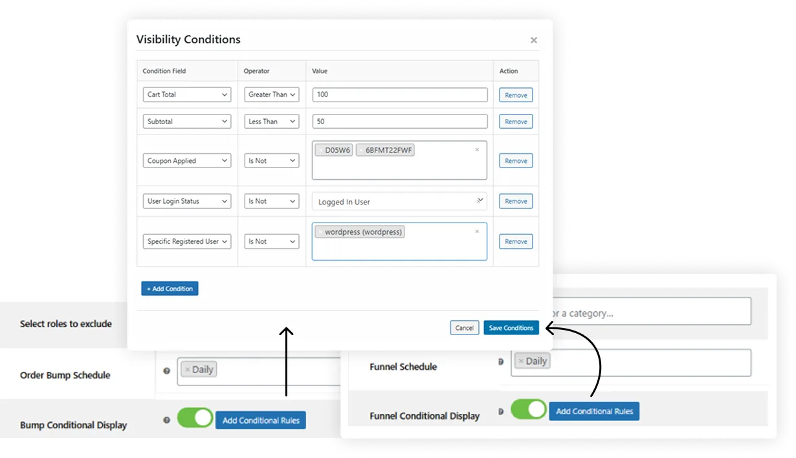796x458 pixels.
Task: Clear the wordpress (wordpress) user tag
Action: [x=322, y=232]
